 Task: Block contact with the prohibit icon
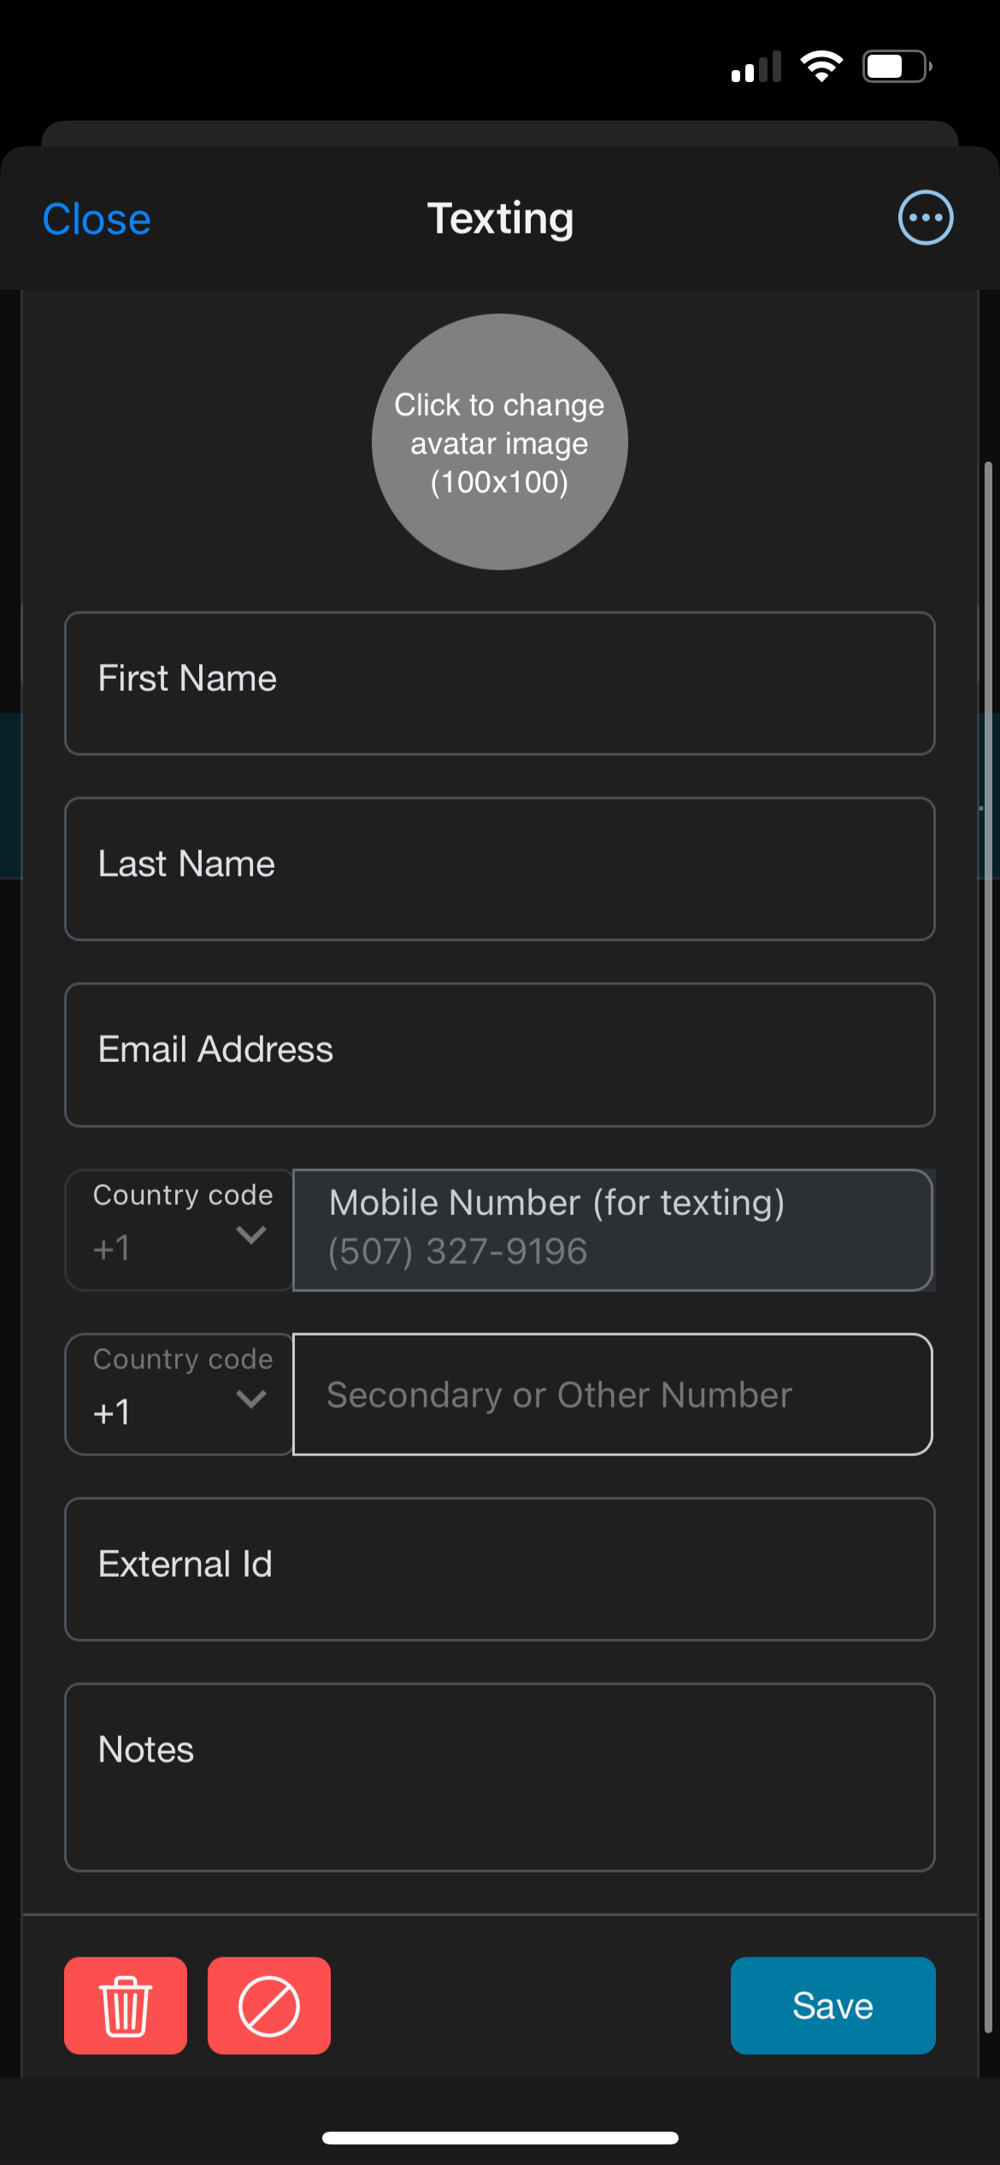(x=269, y=2005)
